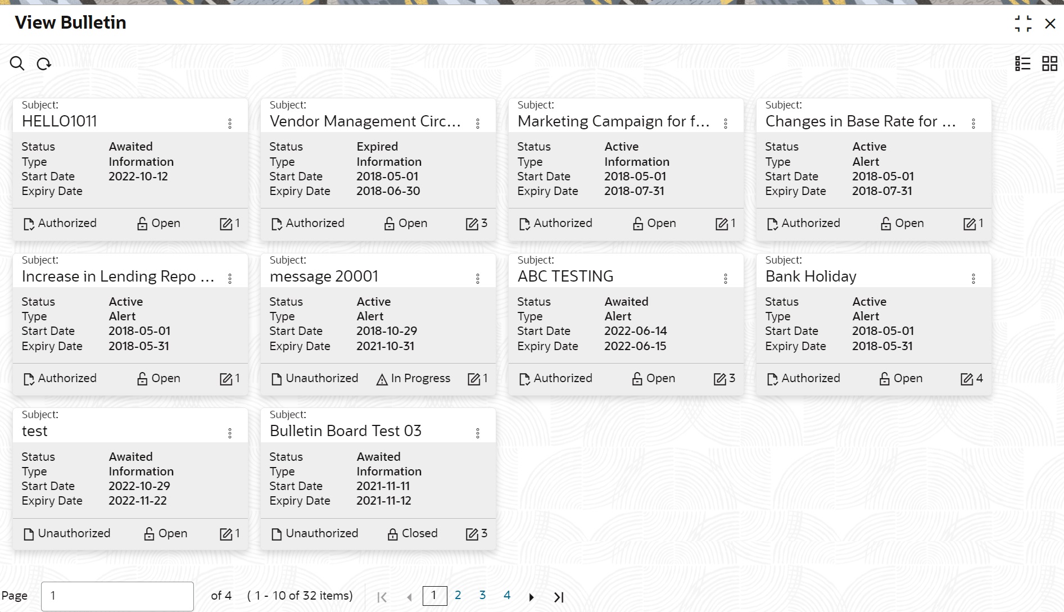The width and height of the screenshot is (1064, 612).
Task: Click Unauthorized document icon on test card
Action: (x=28, y=534)
